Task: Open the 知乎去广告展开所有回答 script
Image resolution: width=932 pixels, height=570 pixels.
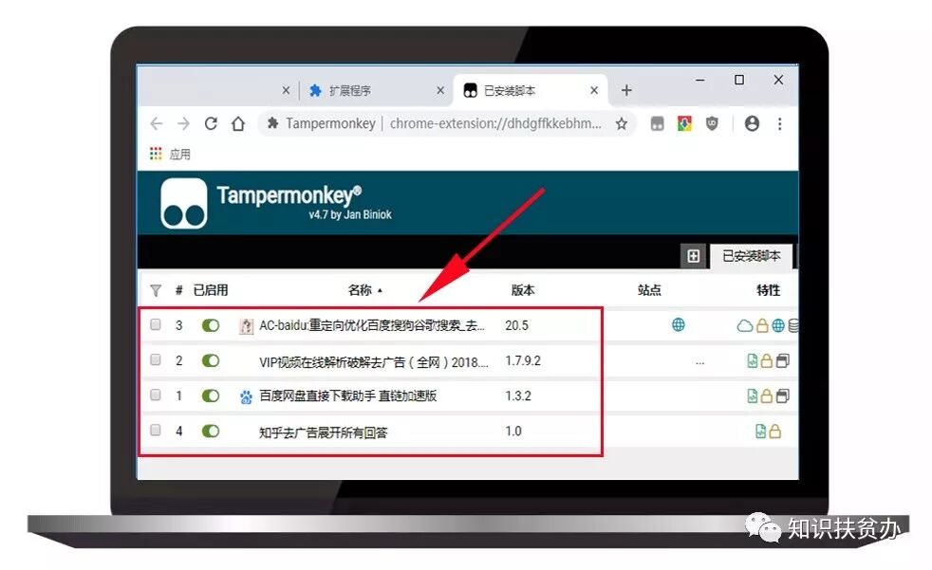Action: (x=323, y=432)
